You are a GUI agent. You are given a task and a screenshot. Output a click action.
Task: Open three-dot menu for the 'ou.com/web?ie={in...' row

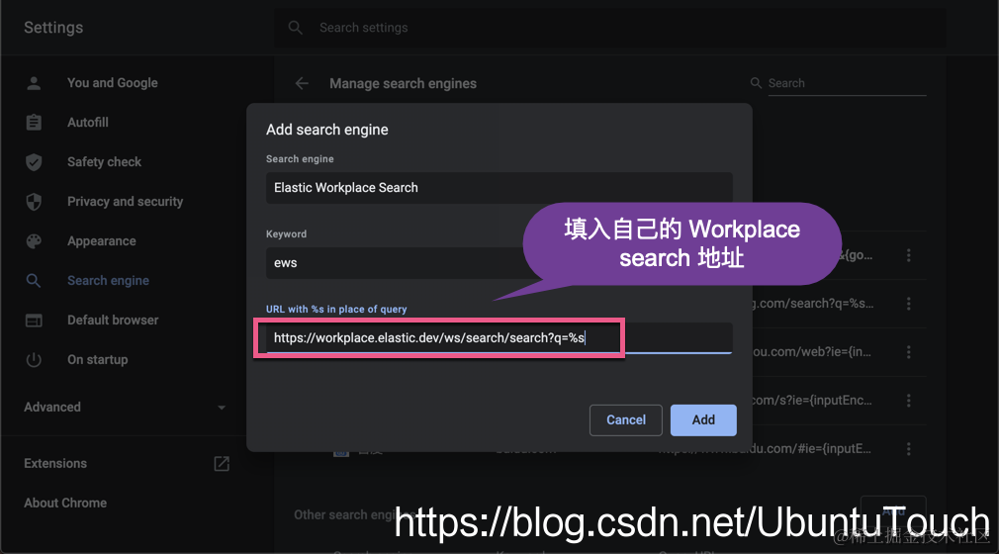[x=909, y=352]
